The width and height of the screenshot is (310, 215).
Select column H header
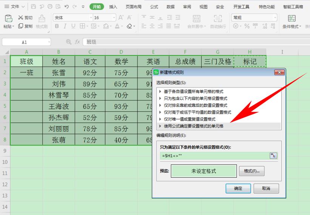250,52
